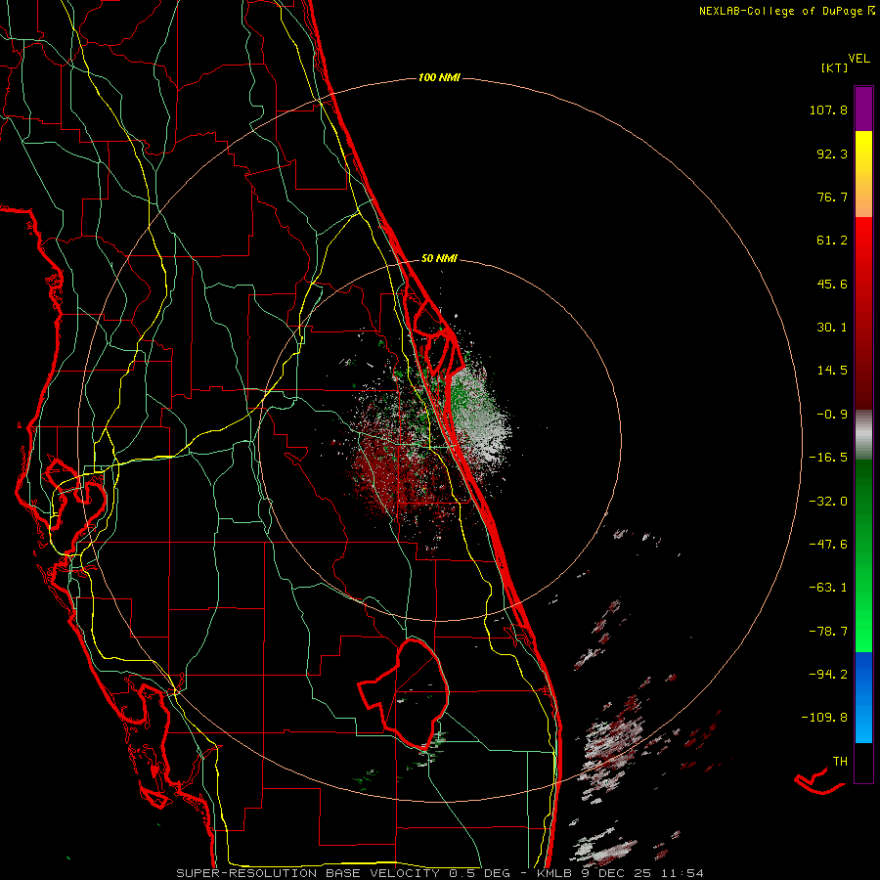Select the 76.7 scale value
Screen dimensions: 880x880
tap(832, 197)
